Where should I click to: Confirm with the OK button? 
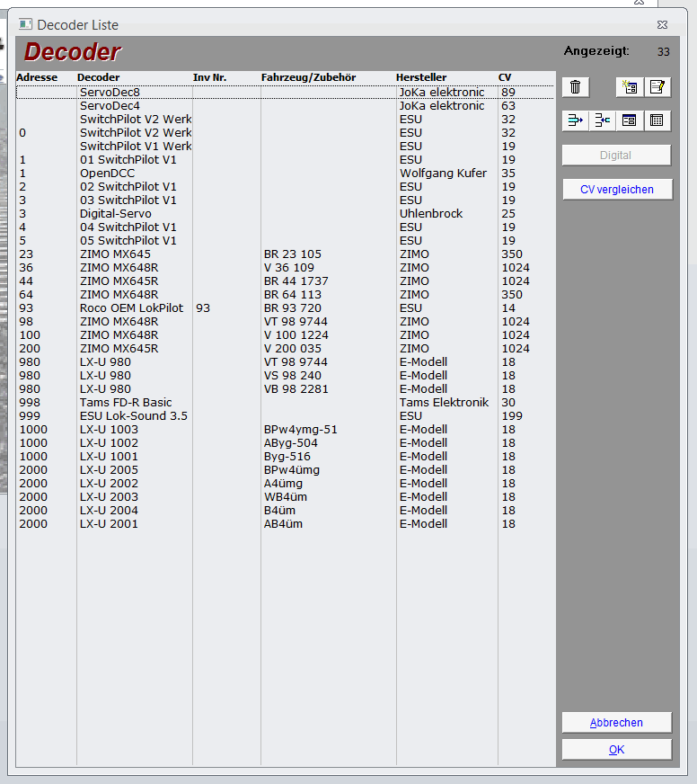616,750
